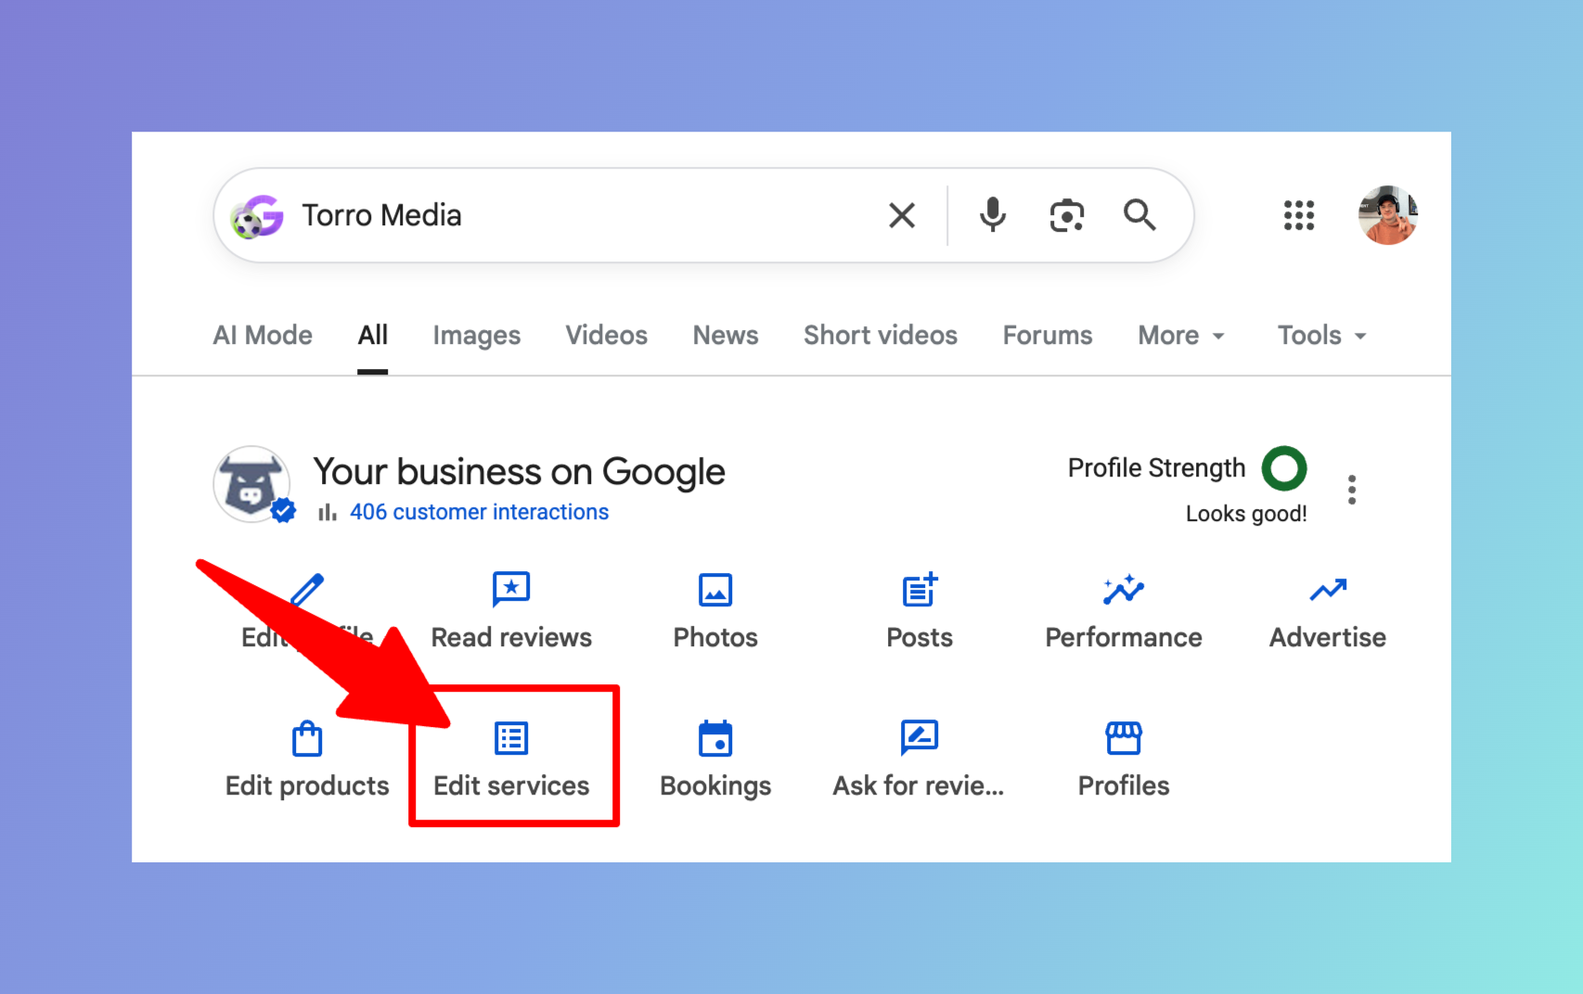Open the Posts icon
The height and width of the screenshot is (994, 1583).
tap(920, 589)
